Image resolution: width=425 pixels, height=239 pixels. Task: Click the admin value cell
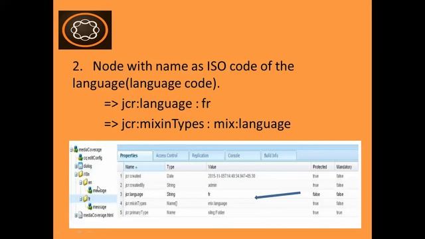pos(212,185)
